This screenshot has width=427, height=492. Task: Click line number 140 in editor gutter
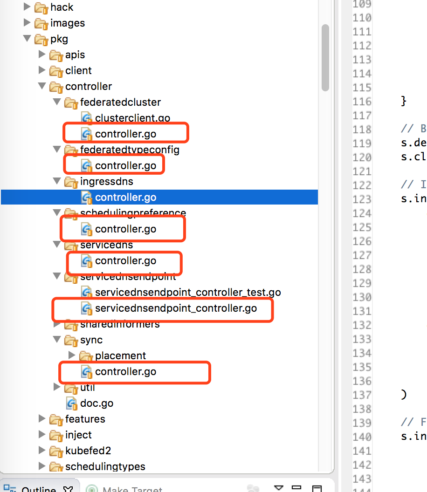362,437
